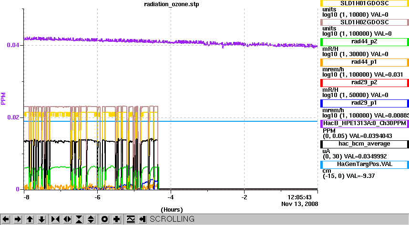Click the 0.04 y-axis tick value
The image size is (409, 225).
(x=13, y=45)
